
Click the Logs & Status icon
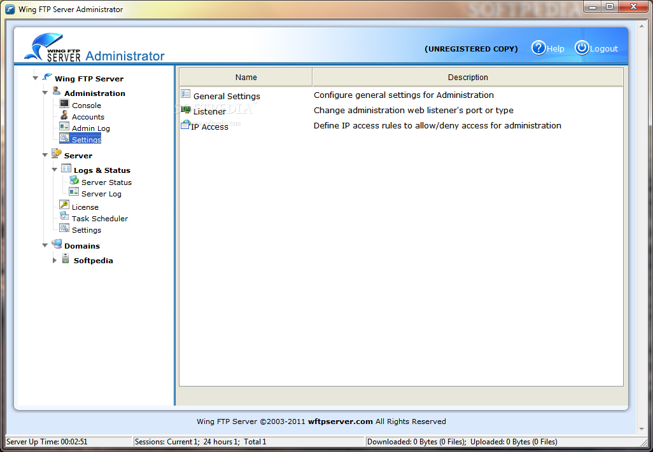pos(66,168)
